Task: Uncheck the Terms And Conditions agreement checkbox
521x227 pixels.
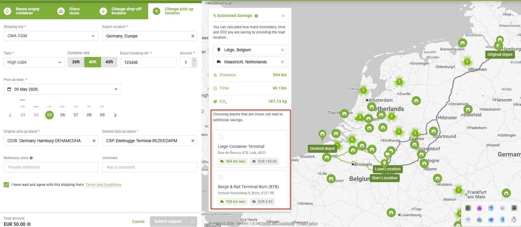Action: [x=6, y=185]
